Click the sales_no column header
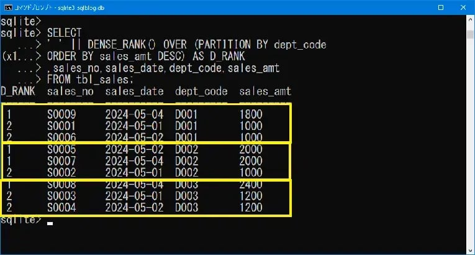This screenshot has width=475, height=255. point(70,91)
